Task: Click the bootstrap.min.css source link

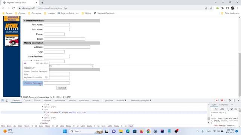Action: click(x=228, y=118)
